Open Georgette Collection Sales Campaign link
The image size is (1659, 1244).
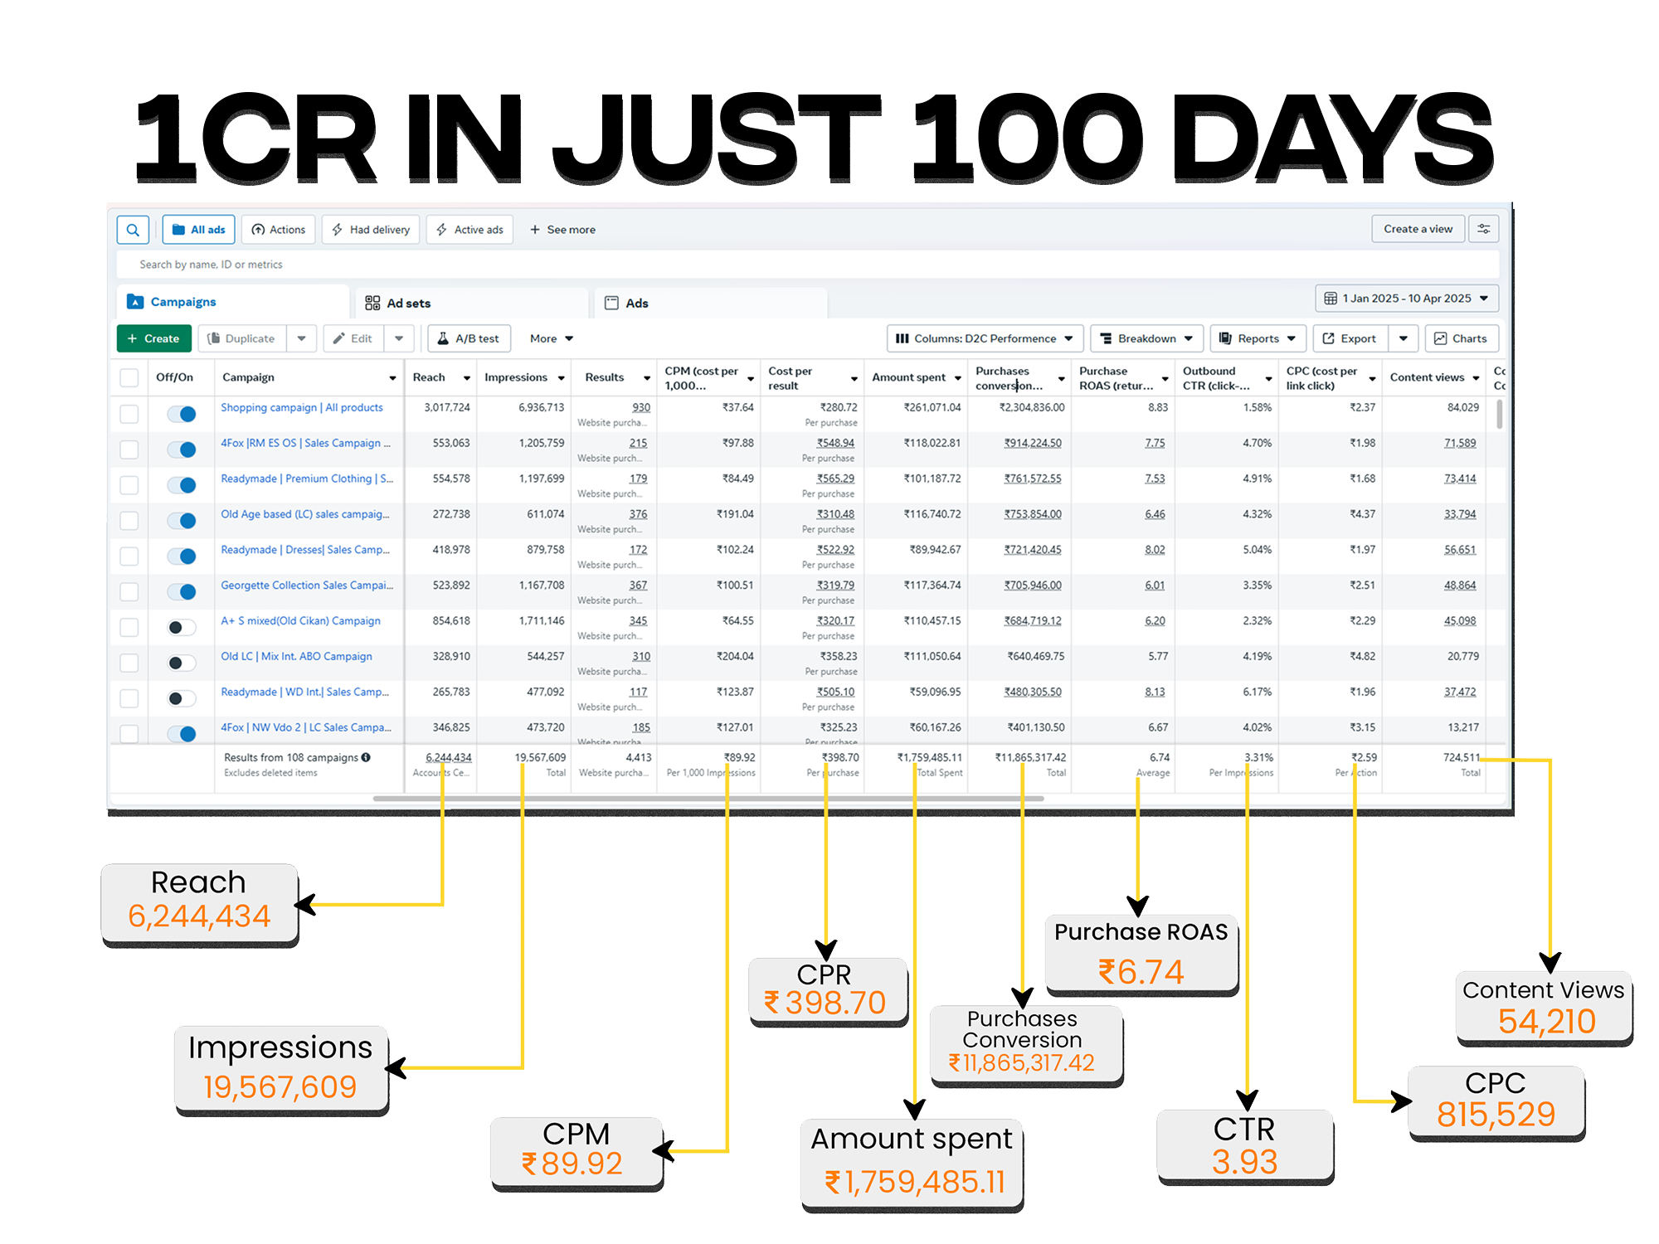(x=306, y=586)
